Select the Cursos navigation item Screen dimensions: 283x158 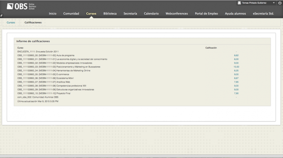[91, 14]
